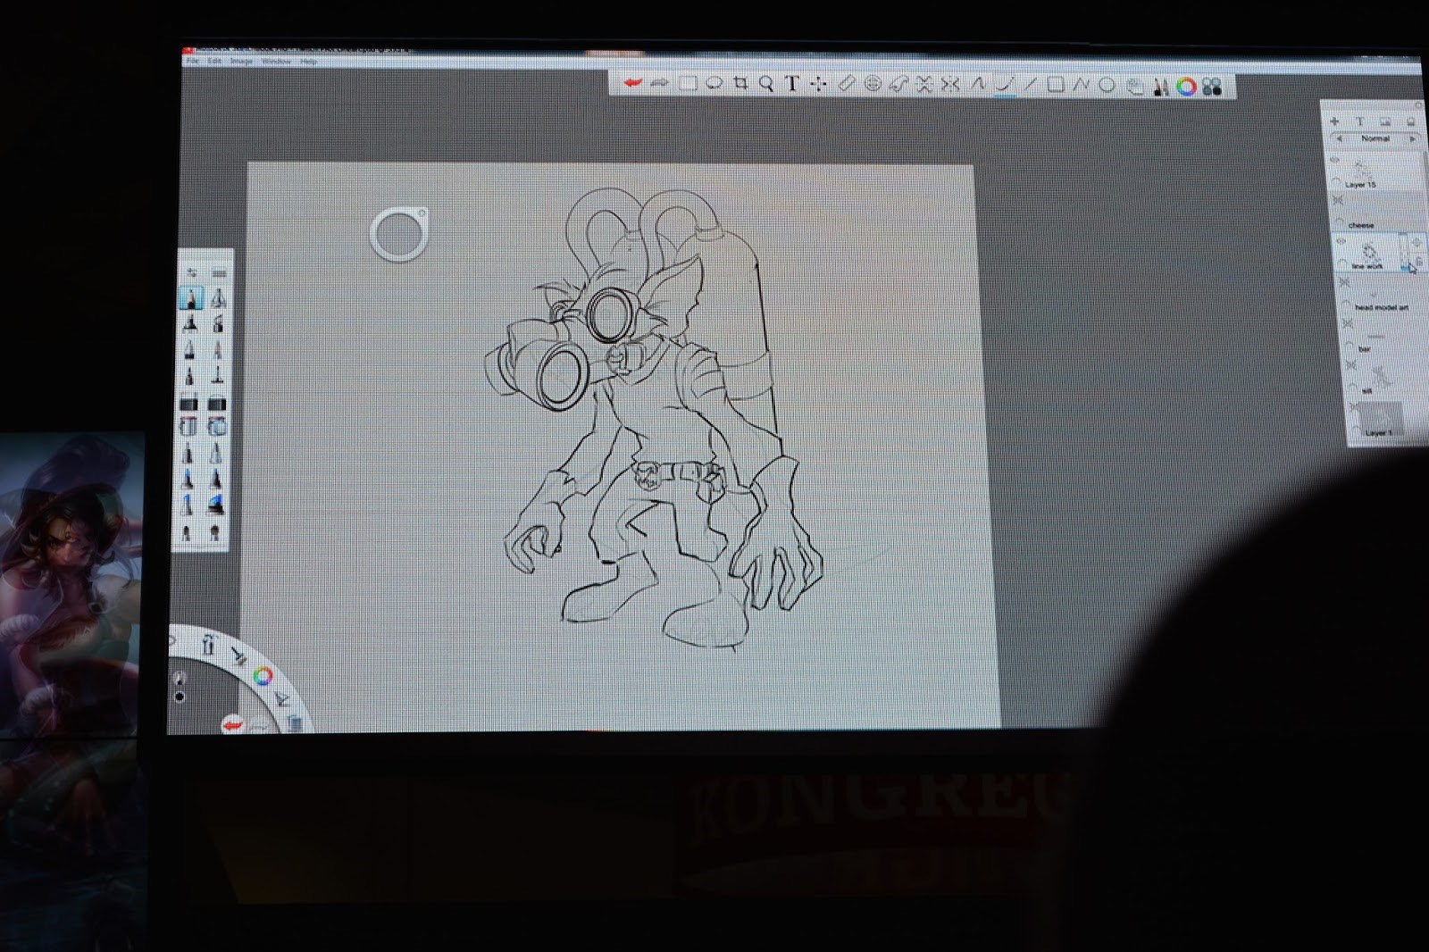Click next blend mode right arrow
This screenshot has width=1429, height=952.
click(1412, 138)
